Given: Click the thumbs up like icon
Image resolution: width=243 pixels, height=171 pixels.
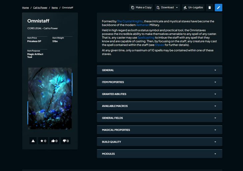Looking at the screenshot, I should (55, 141).
